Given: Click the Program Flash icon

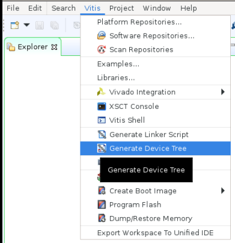Looking at the screenshot, I should [102, 205].
